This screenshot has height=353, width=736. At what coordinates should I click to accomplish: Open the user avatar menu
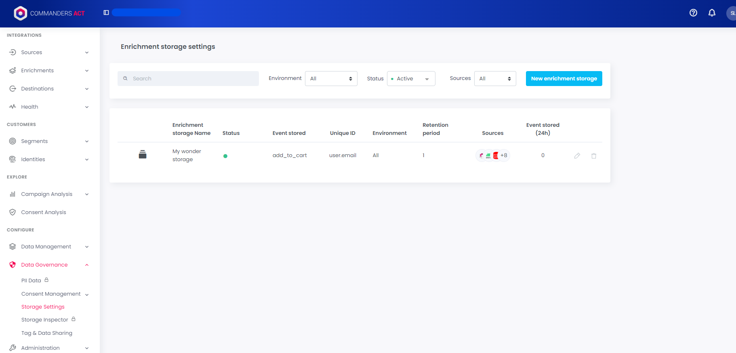[731, 13]
